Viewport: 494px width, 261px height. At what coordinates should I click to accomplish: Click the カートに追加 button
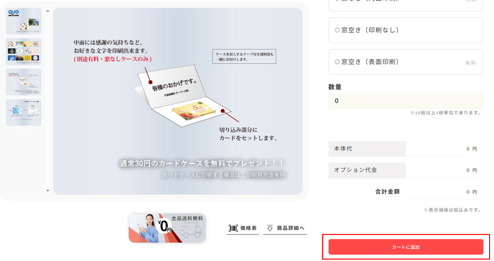pyautogui.click(x=406, y=247)
